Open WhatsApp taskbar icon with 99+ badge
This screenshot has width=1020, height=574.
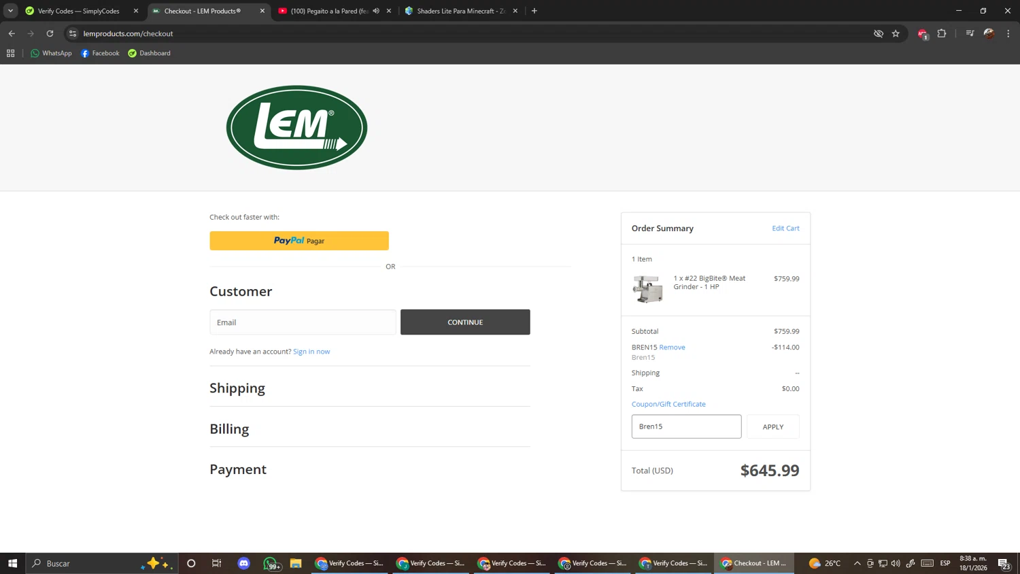(271, 564)
